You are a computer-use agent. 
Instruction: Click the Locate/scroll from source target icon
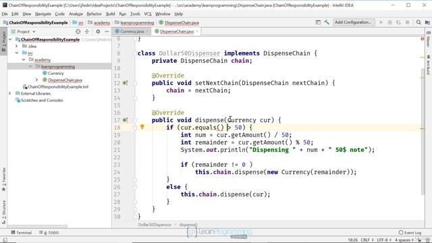pyautogui.click(x=78, y=32)
